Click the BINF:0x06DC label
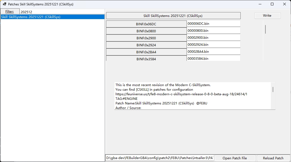Screen dimensions: 291x162 [146, 24]
